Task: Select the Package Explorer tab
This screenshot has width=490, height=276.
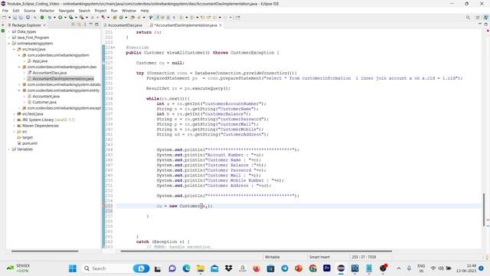Action: pyautogui.click(x=26, y=25)
